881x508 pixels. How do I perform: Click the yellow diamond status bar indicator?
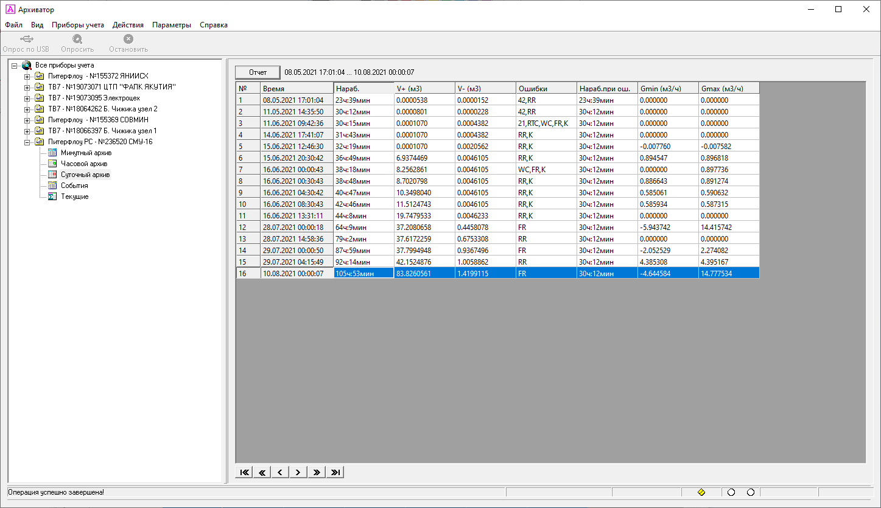point(701,492)
